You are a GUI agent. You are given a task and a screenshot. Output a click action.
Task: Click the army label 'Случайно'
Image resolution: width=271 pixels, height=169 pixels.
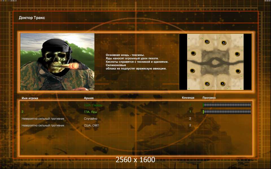[x=91, y=119]
